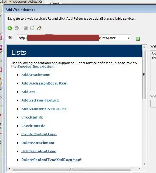Open the ApplyContentTypeToList link
The width and height of the screenshot is (156, 173).
pos(44,109)
